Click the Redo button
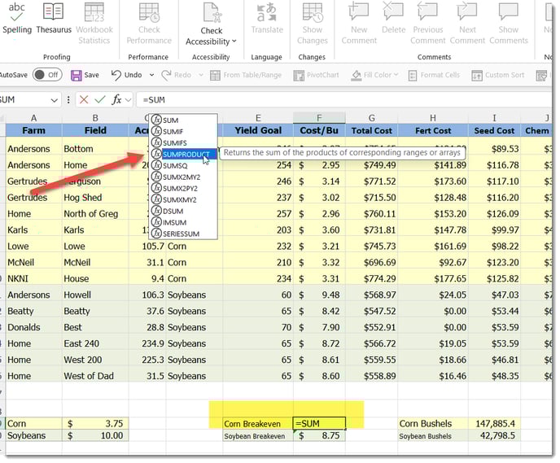This screenshot has height=463, width=560. (x=177, y=75)
